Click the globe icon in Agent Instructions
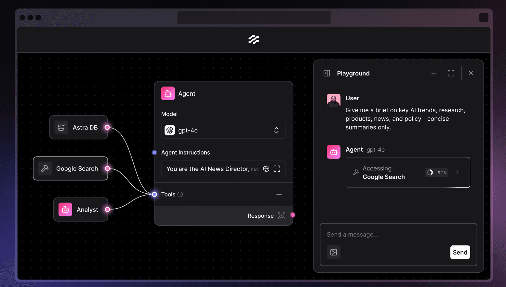This screenshot has height=287, width=506. [x=266, y=169]
